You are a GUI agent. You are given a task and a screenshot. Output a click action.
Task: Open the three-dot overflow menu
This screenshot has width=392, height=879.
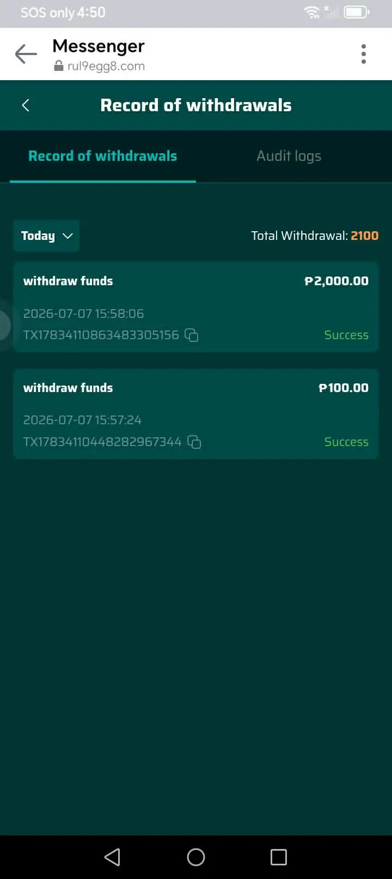364,54
